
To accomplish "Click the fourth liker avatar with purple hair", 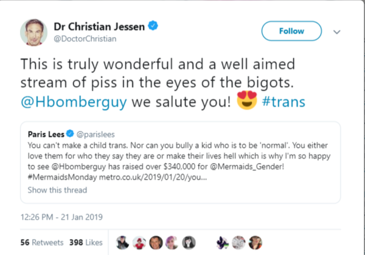I will (173, 241).
